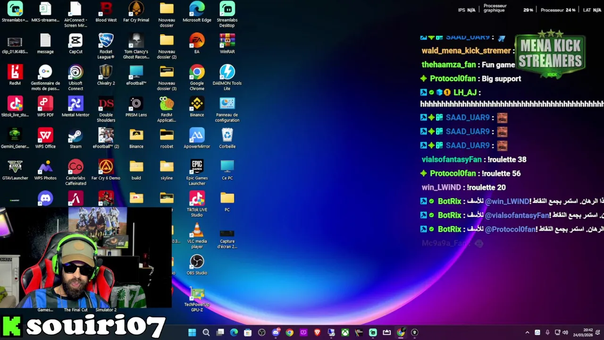Open the build folder
The height and width of the screenshot is (340, 604).
pyautogui.click(x=136, y=170)
